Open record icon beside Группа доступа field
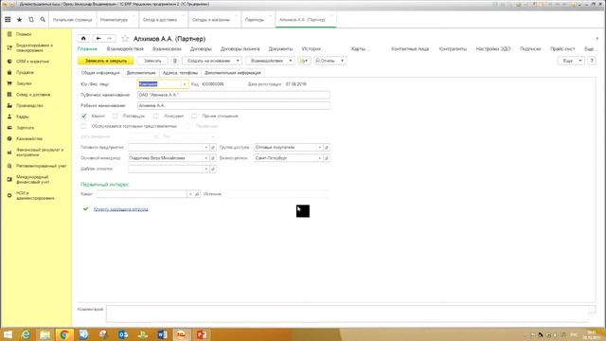Viewport: 606px width, 341px height. tap(327, 148)
